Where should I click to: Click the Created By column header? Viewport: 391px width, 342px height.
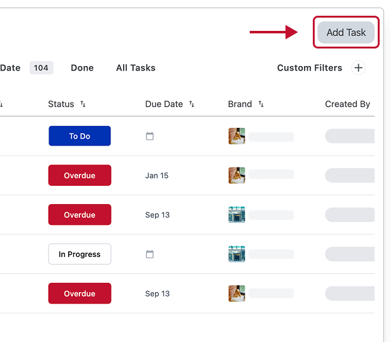[347, 105]
